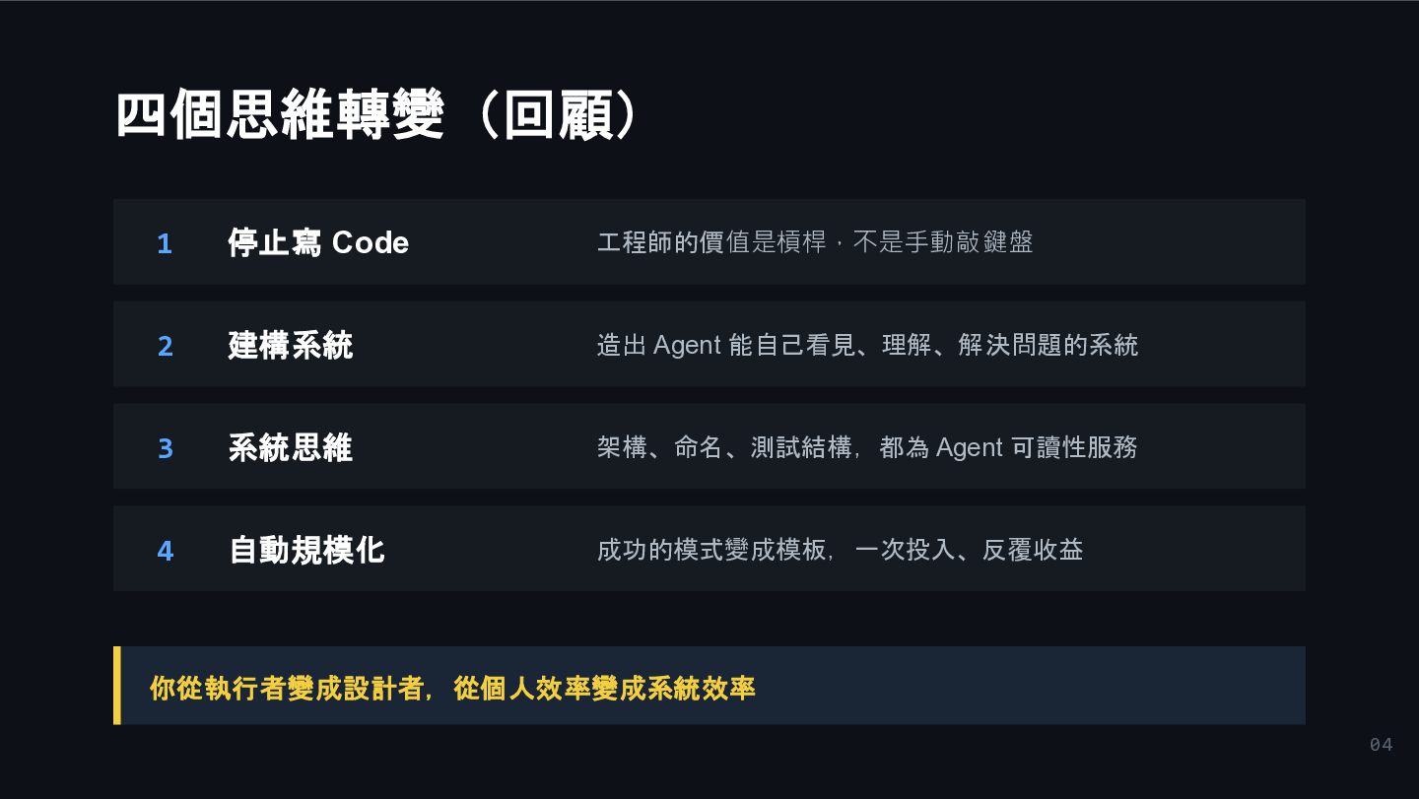
Task: Click the number 1 label
Action: [165, 243]
